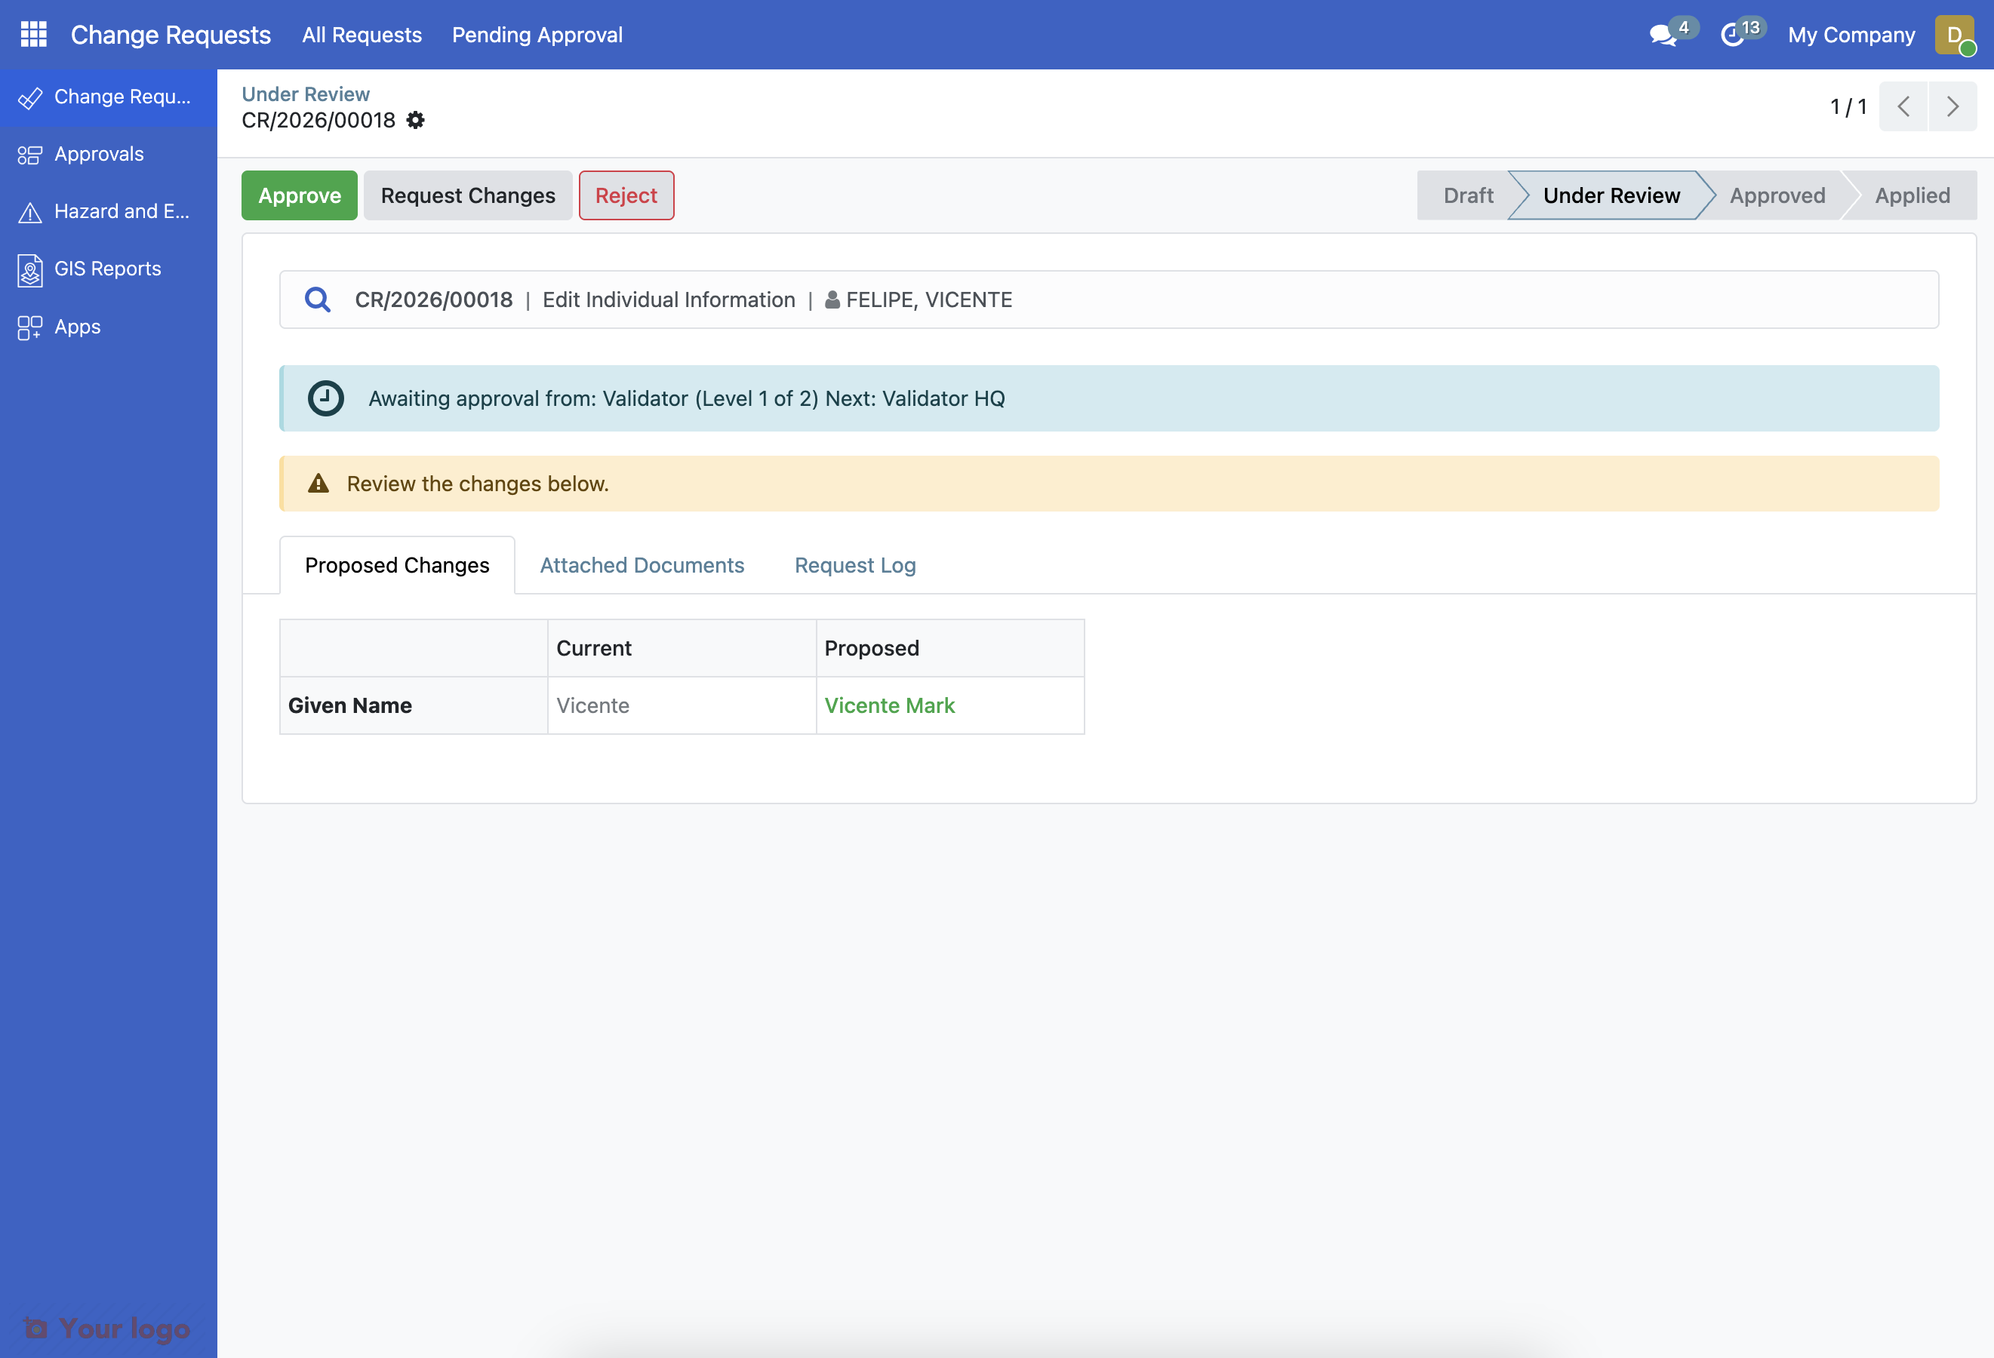Switch to the Attached Documents tab
Image resolution: width=1994 pixels, height=1358 pixels.
point(642,565)
